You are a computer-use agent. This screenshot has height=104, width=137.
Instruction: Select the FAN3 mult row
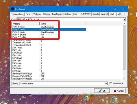tap(49, 58)
